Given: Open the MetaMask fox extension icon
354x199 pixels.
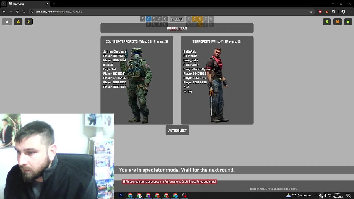Looking at the screenshot, I should pyautogui.click(x=327, y=12).
